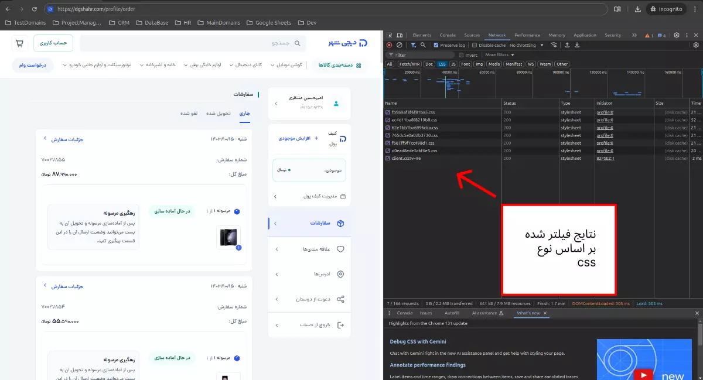The height and width of the screenshot is (380, 703).
Task: Select the inspect element cursor icon
Action: point(391,35)
